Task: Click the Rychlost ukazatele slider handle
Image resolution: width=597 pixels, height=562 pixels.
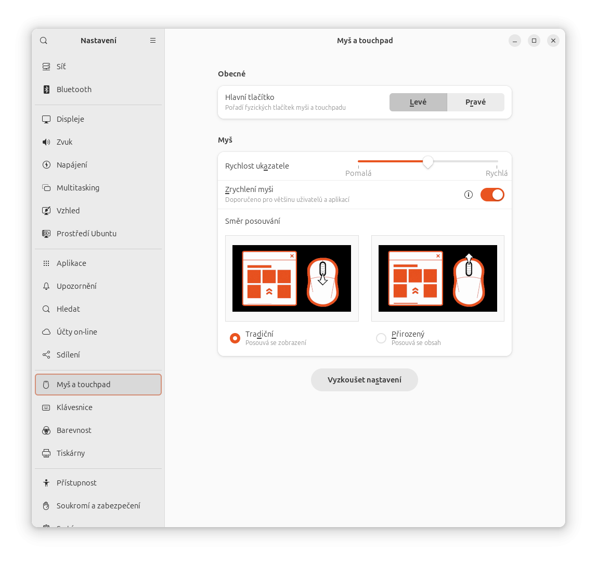Action: (x=427, y=162)
